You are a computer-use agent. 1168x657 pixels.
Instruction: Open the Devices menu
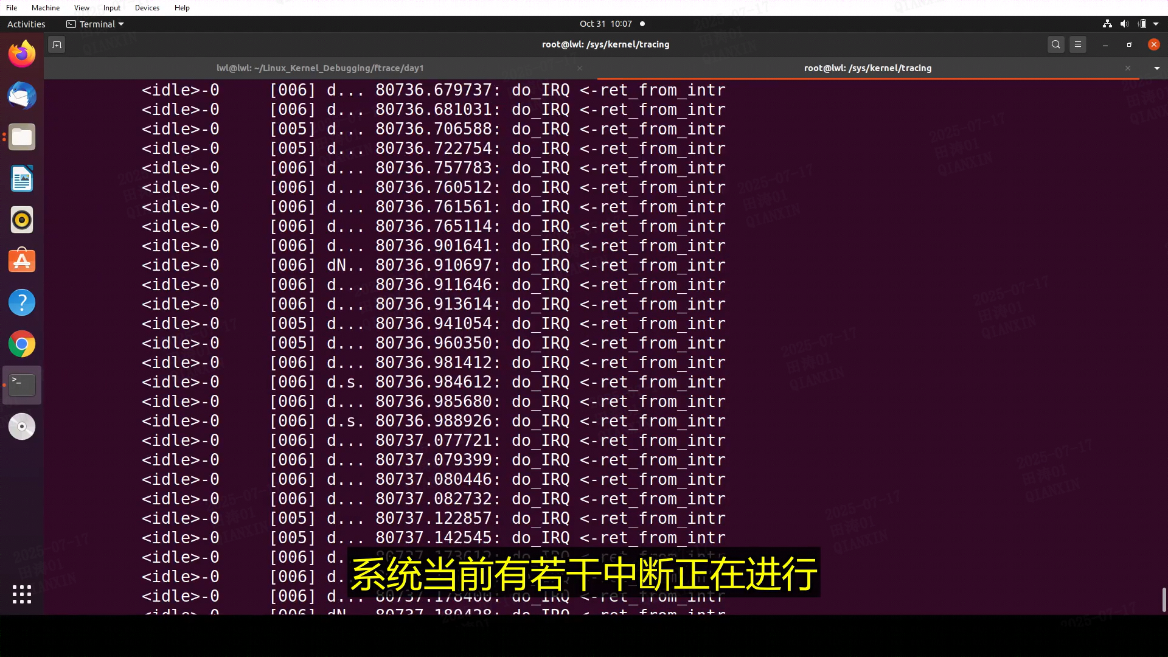click(147, 8)
